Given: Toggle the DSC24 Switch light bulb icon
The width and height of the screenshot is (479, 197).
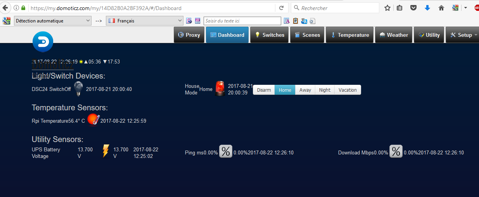Looking at the screenshot, I should [x=78, y=89].
